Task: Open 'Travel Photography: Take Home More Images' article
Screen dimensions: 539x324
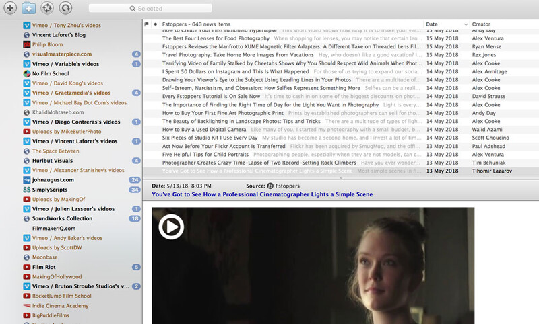Action: [238, 55]
